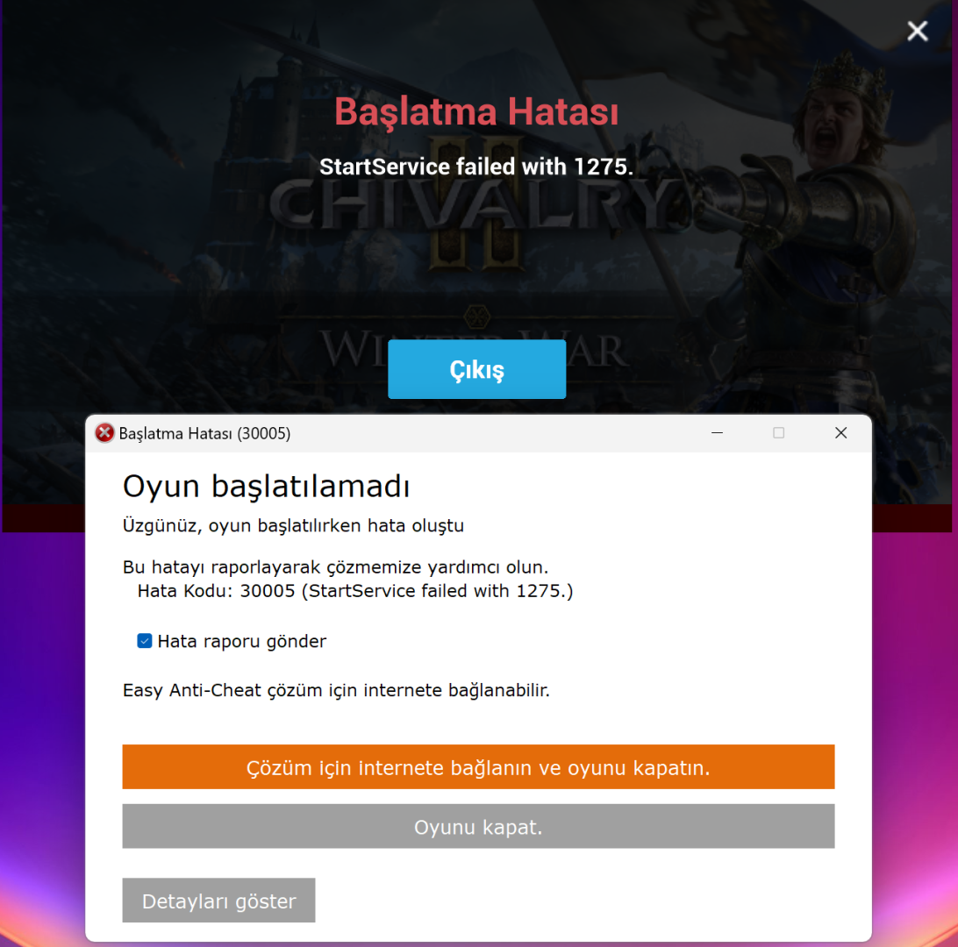Click the red Başlatma Hatası heading
The image size is (958, 947).
(x=476, y=112)
